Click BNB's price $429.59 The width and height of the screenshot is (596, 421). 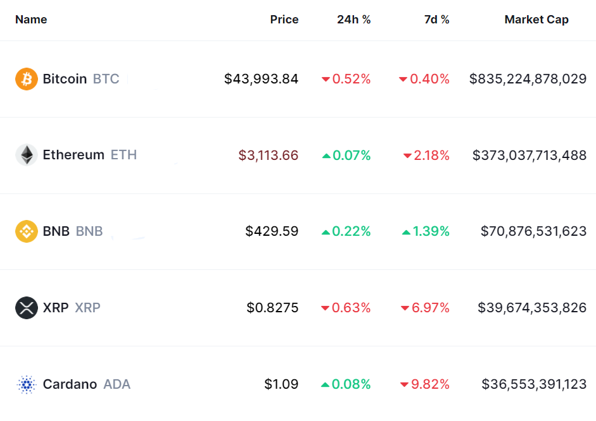tap(272, 231)
